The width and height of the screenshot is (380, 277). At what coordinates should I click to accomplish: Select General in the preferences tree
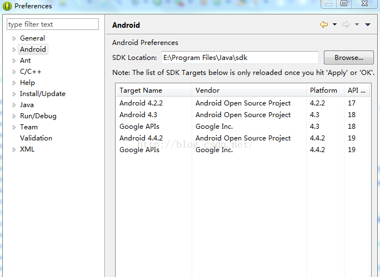click(32, 38)
